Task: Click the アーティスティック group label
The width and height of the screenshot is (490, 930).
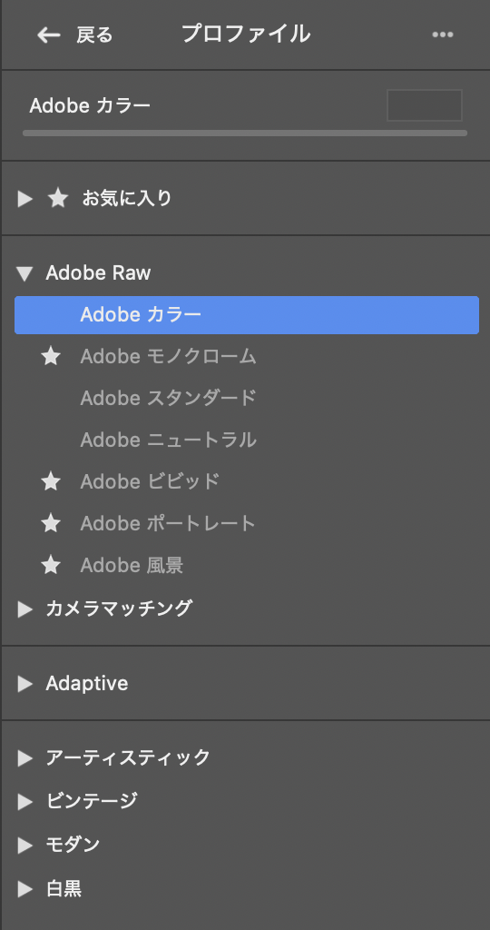Action: point(128,758)
